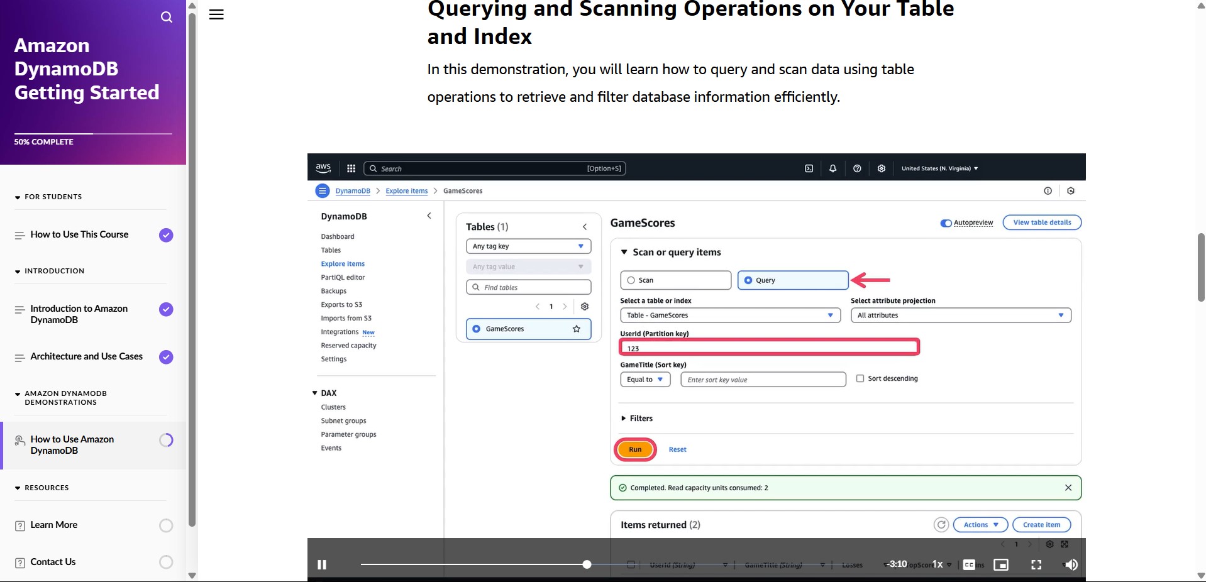Click the Enter sort key value field
The width and height of the screenshot is (1206, 582).
point(763,380)
